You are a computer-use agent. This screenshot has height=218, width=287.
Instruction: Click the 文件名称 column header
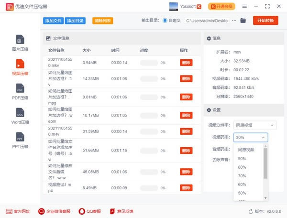pos(56,50)
